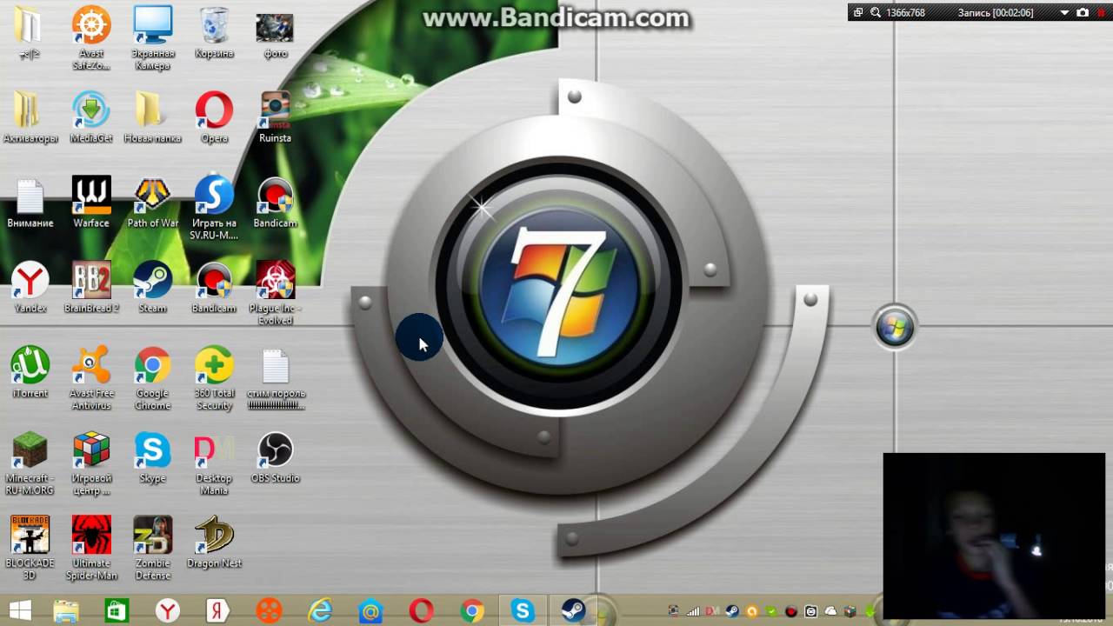Launch Ultimate Spider-Man shortcut
Image resolution: width=1113 pixels, height=626 pixels.
[91, 549]
